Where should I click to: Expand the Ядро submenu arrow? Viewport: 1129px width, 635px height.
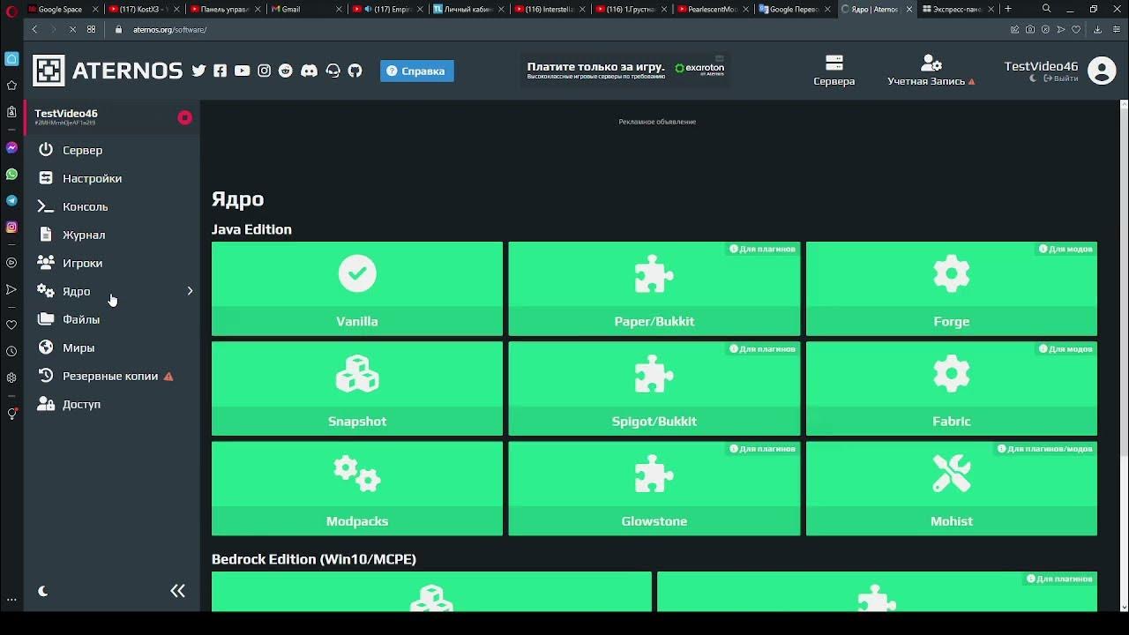pos(190,291)
